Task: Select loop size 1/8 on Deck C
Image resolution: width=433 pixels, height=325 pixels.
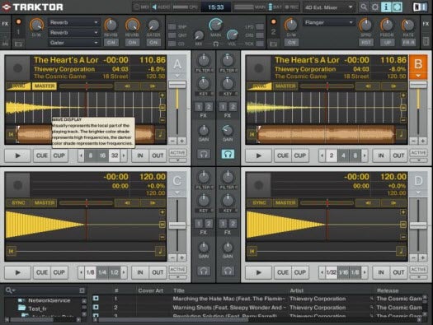Action: click(x=90, y=272)
